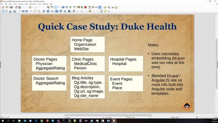Image resolution: width=218 pixels, height=123 pixels.
Task: Open the Edit menu
Action: (6, 4)
